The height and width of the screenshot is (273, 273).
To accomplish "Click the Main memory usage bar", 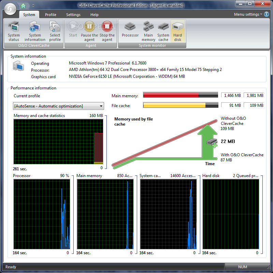I will [x=180, y=95].
